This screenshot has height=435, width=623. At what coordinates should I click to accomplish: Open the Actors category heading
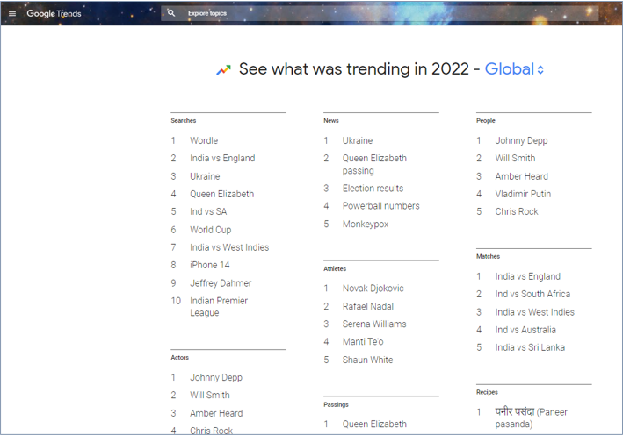(x=179, y=358)
